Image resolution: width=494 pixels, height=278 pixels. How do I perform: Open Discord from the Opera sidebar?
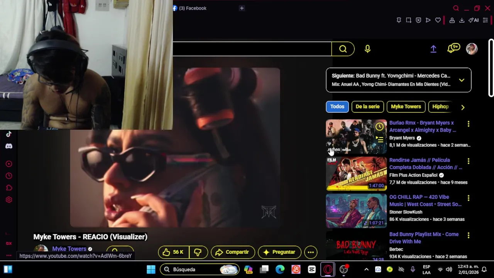(8, 146)
